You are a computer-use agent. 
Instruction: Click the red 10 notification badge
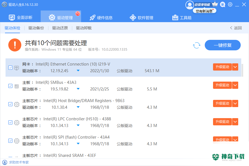click(78, 14)
